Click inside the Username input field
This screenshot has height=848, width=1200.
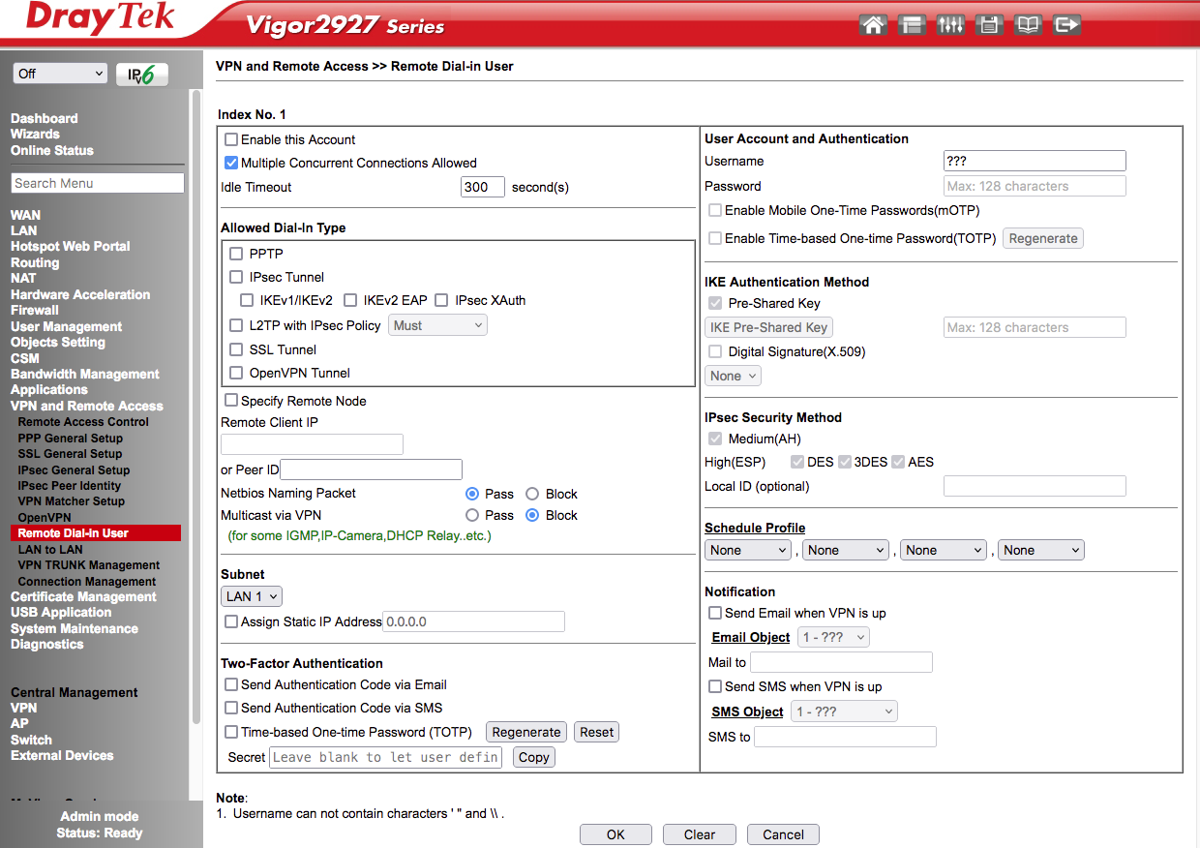(x=1034, y=160)
